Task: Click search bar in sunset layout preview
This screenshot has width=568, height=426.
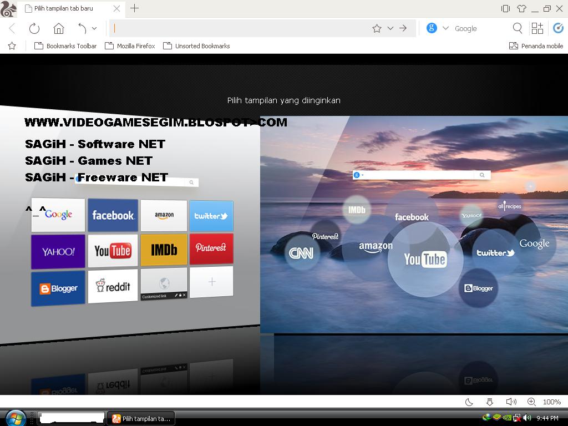Action: click(x=422, y=175)
